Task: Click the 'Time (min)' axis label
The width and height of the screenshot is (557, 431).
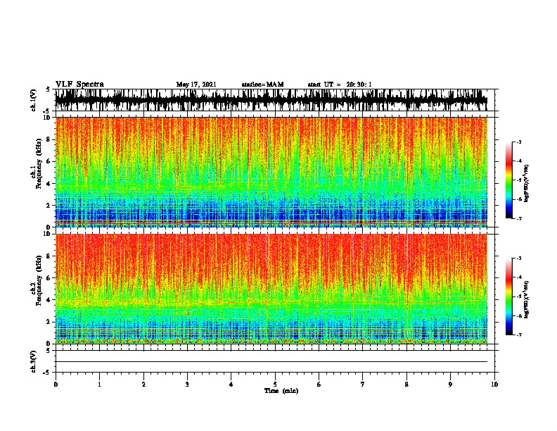Action: pos(281,391)
